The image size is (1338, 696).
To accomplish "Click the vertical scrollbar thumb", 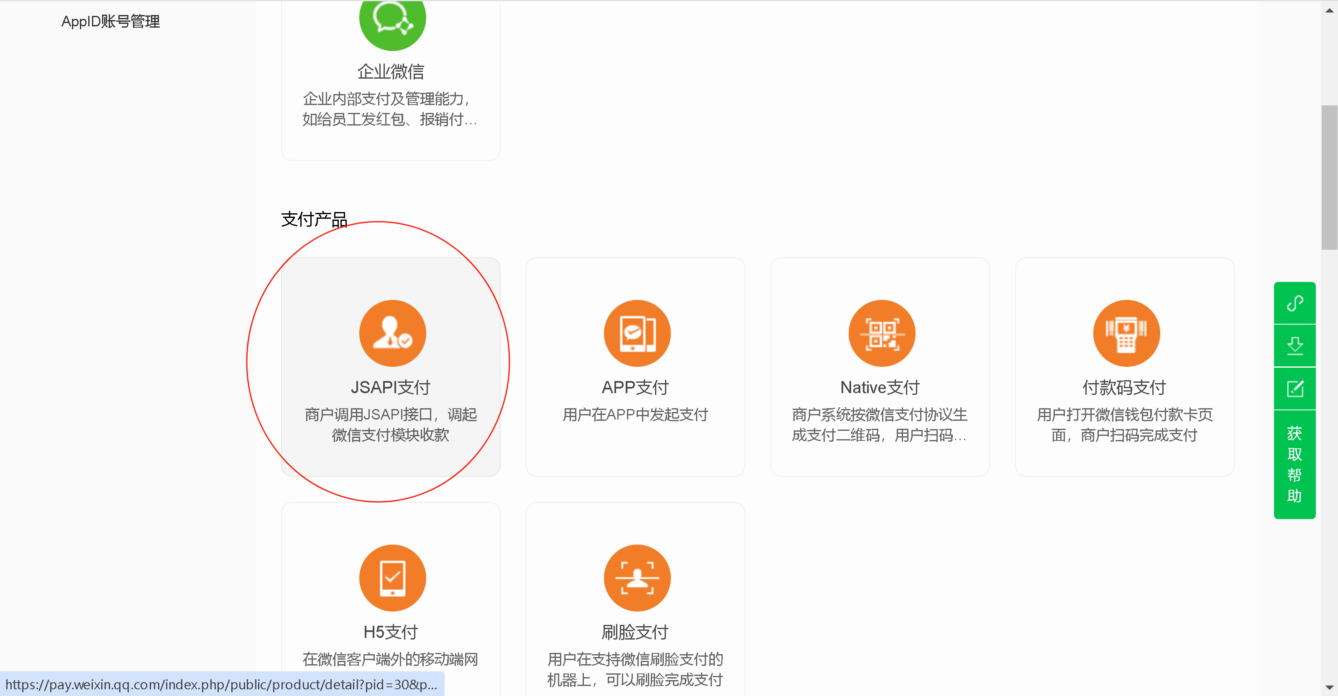I will coord(1329,178).
